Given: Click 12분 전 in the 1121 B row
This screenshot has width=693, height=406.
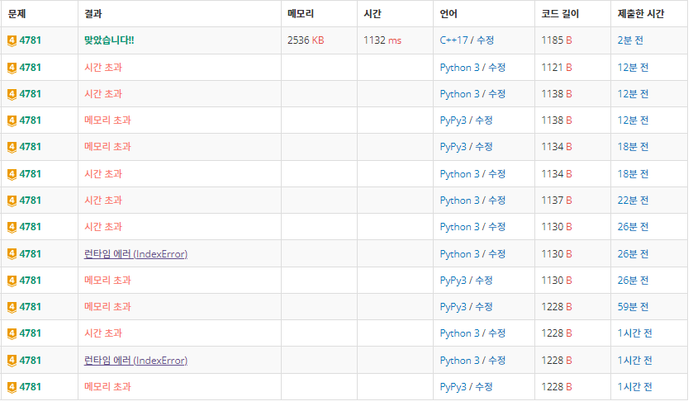Looking at the screenshot, I should pyautogui.click(x=633, y=68).
